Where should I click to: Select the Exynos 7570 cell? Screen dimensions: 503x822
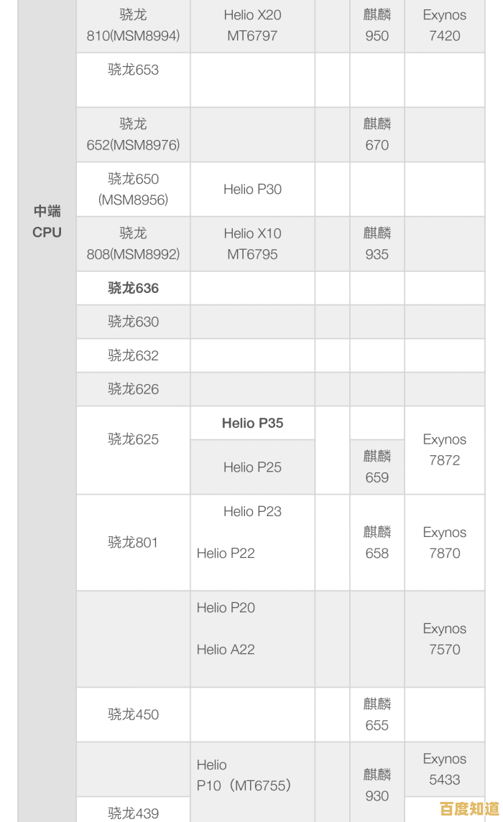[x=444, y=639]
